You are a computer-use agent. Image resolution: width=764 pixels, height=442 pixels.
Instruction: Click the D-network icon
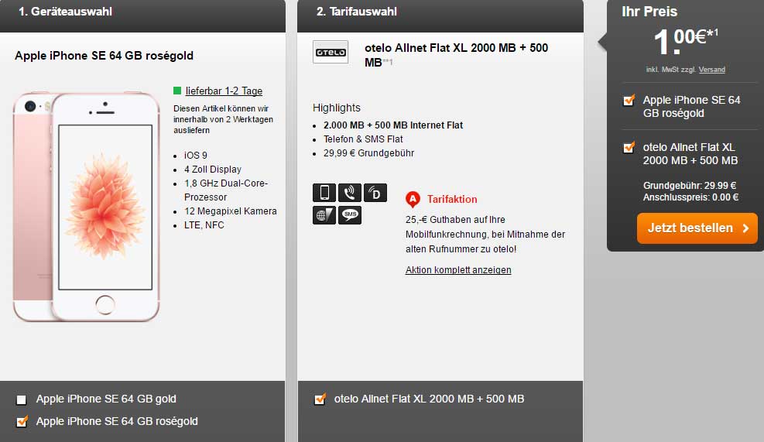(375, 193)
